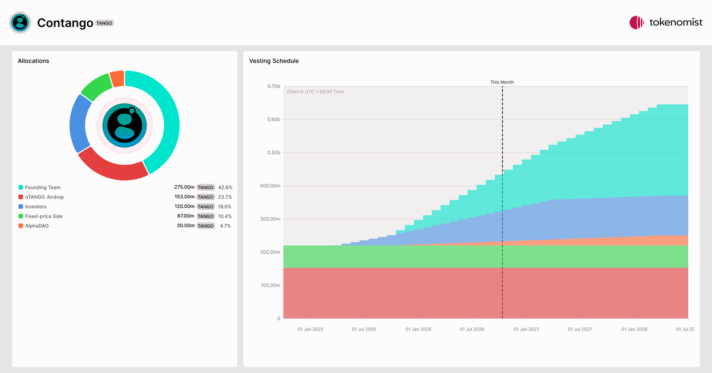Click the orange AlphaDAO donut segment

tap(117, 78)
